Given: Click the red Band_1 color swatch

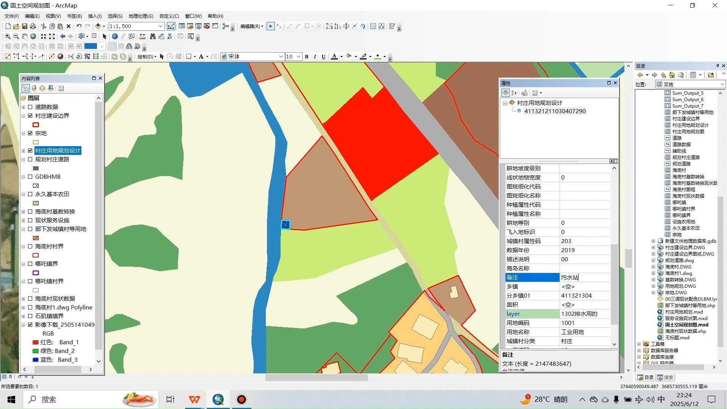Looking at the screenshot, I should pyautogui.click(x=36, y=342).
